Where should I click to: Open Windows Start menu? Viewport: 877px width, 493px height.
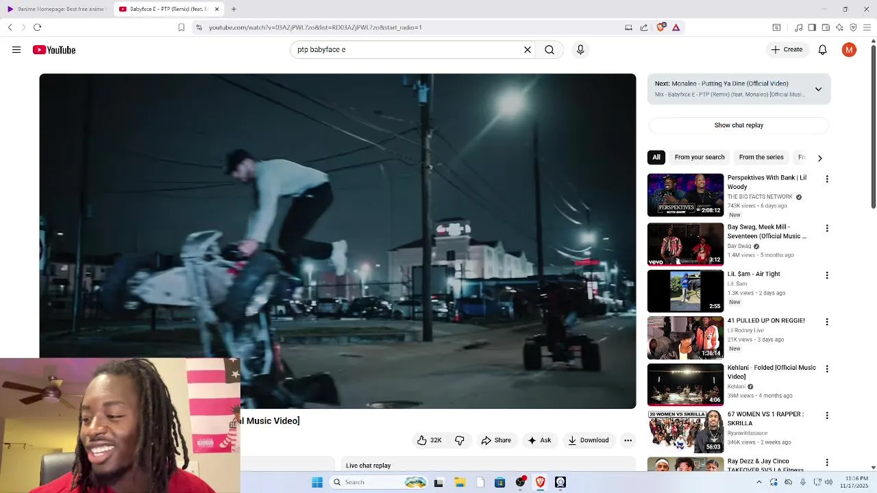point(317,482)
